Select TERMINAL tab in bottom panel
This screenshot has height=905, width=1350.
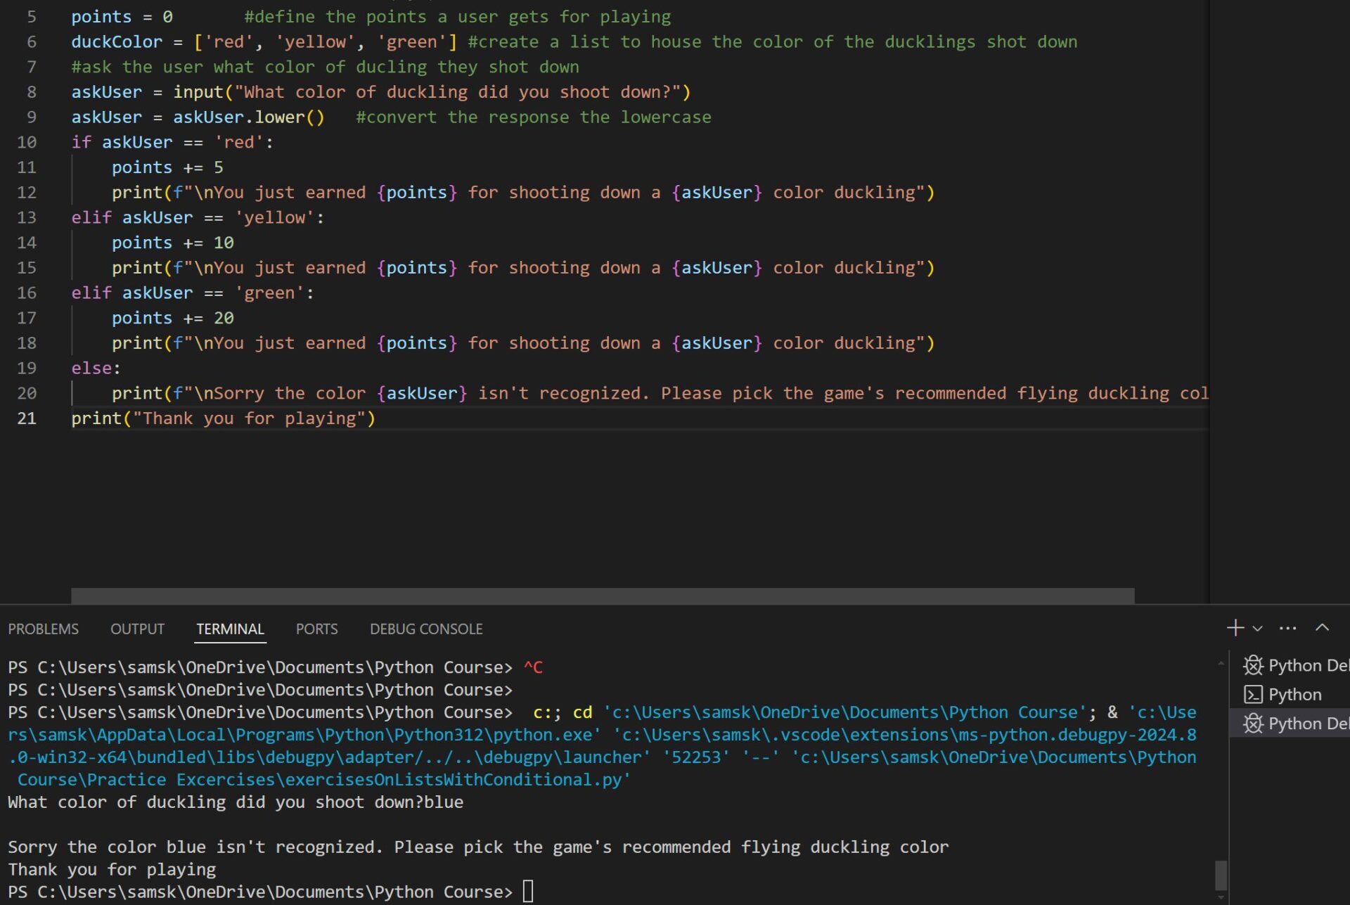(229, 628)
